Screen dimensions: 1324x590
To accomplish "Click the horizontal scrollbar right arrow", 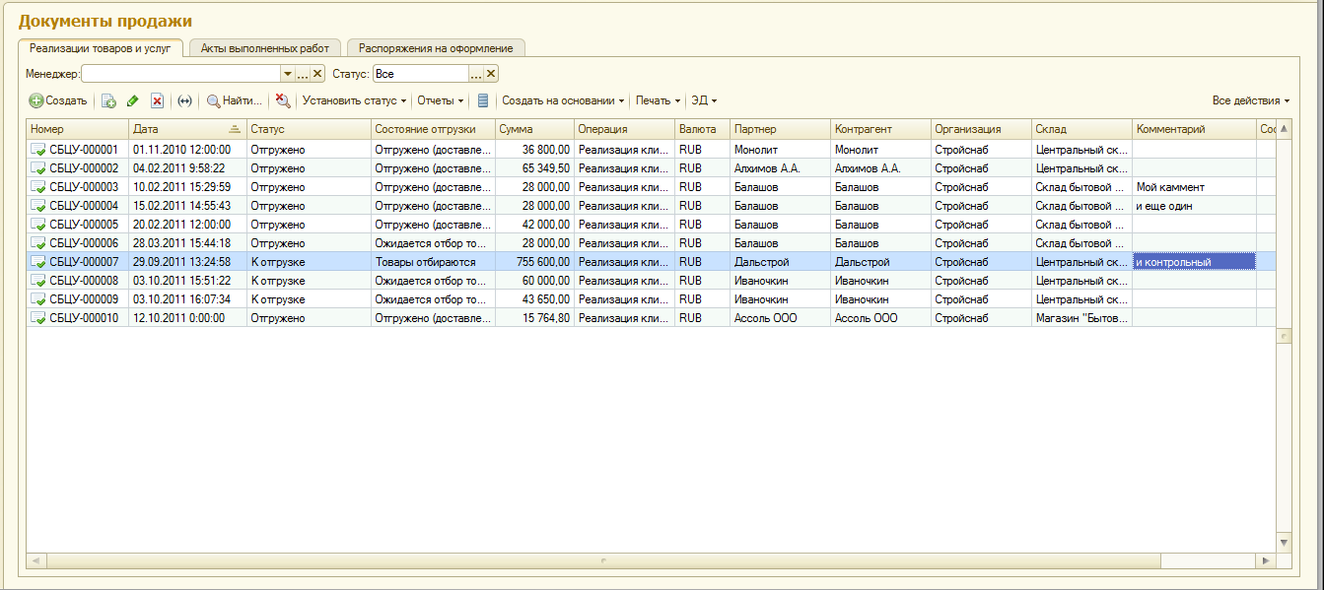I will pyautogui.click(x=1266, y=560).
